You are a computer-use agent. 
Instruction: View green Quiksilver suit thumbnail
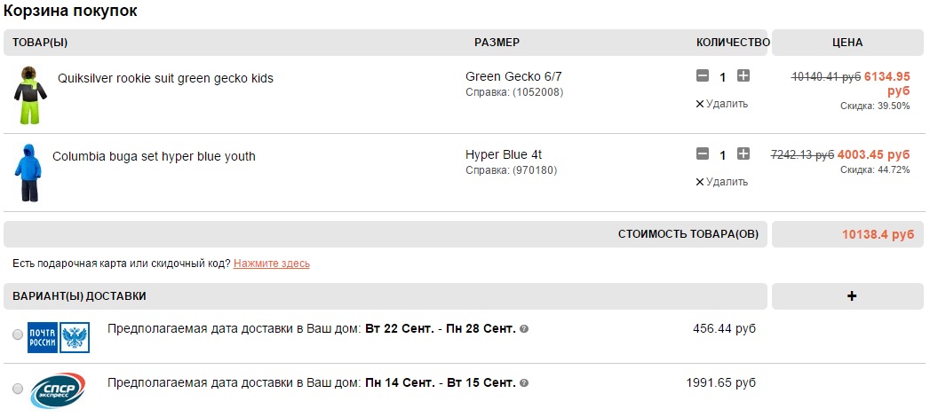28,94
